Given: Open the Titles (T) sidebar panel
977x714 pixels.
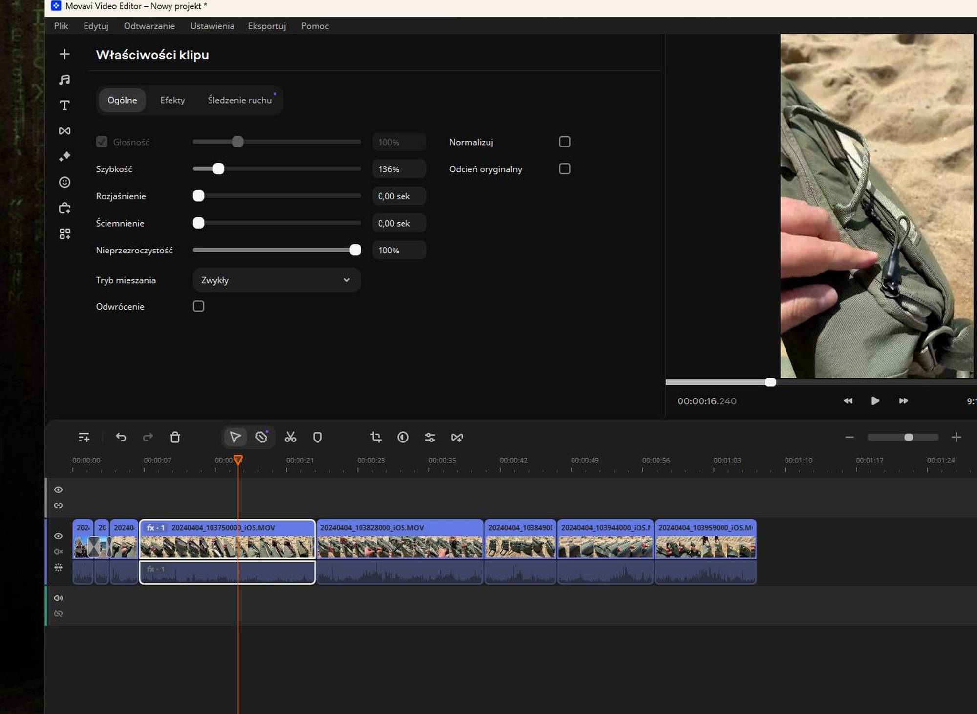Looking at the screenshot, I should (x=64, y=105).
